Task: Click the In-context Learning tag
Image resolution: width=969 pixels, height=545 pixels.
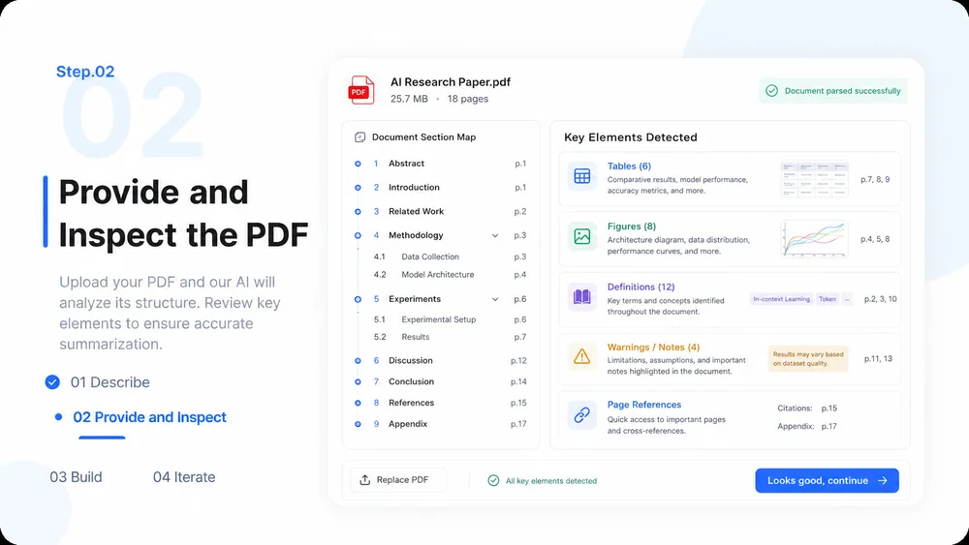Action: pyautogui.click(x=781, y=299)
